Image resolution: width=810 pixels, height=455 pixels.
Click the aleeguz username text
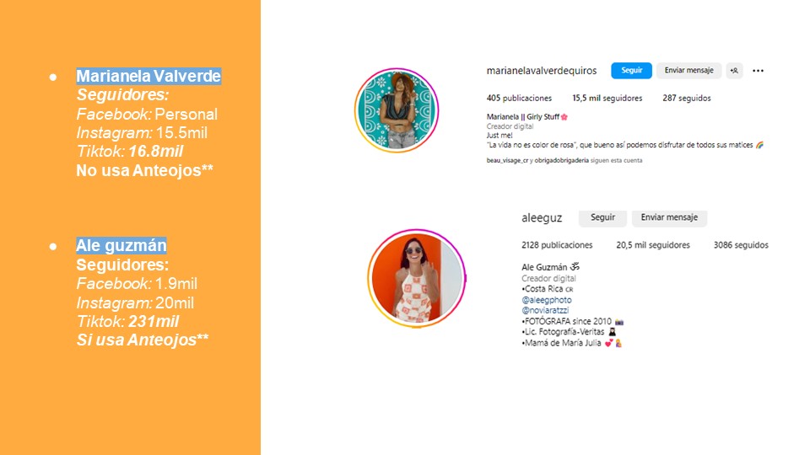[x=542, y=218]
